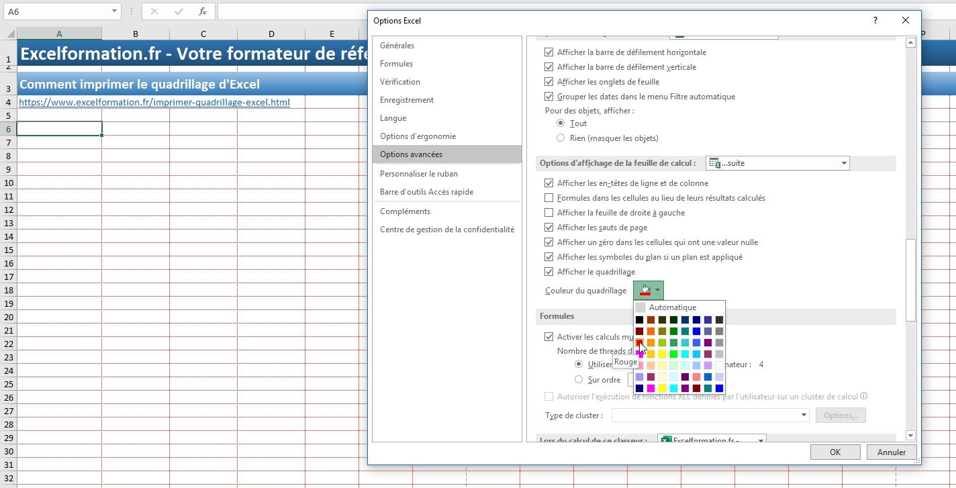Open the excelformation.fr hyperlink in cell A4
The height and width of the screenshot is (488, 956).
pyautogui.click(x=154, y=102)
